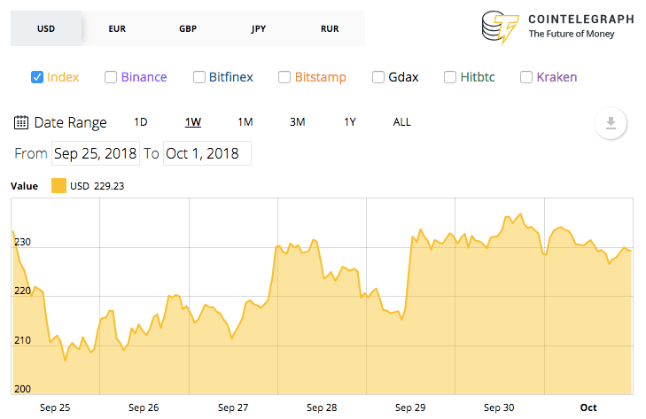Switch to the EUR currency tab
Viewport: 646px width, 419px height.
click(117, 28)
